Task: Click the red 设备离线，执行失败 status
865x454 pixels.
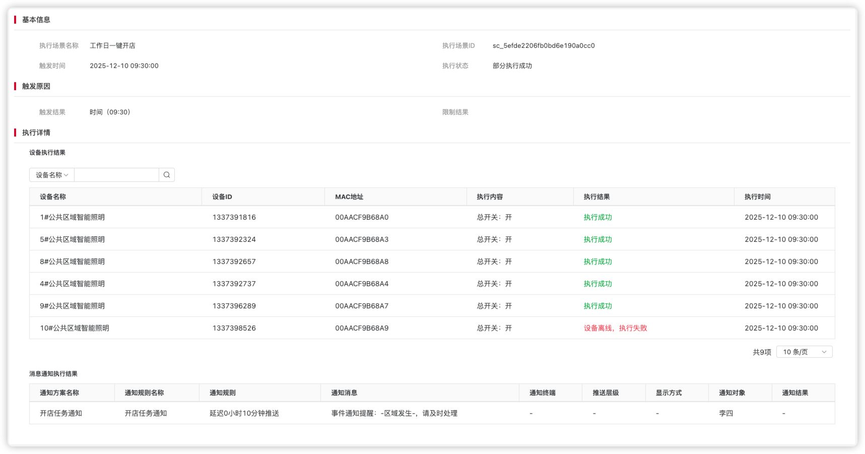Action: (615, 328)
